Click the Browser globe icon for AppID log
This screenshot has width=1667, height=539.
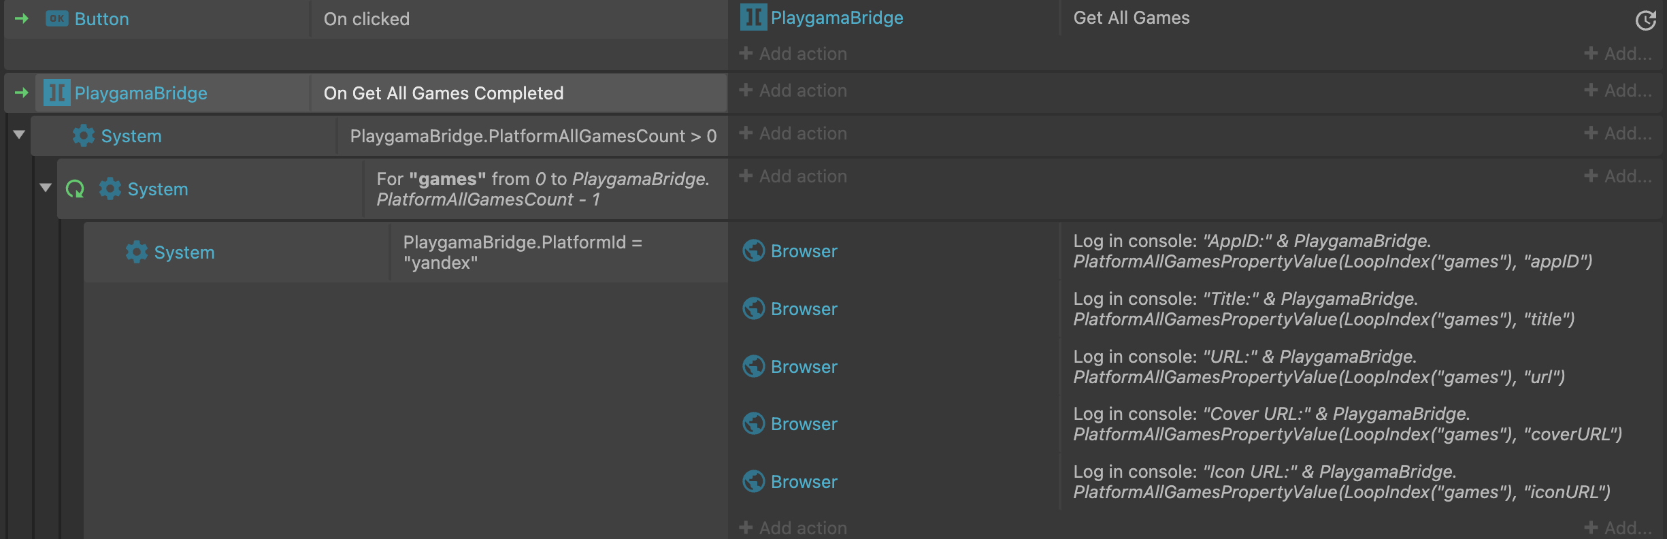pos(753,251)
